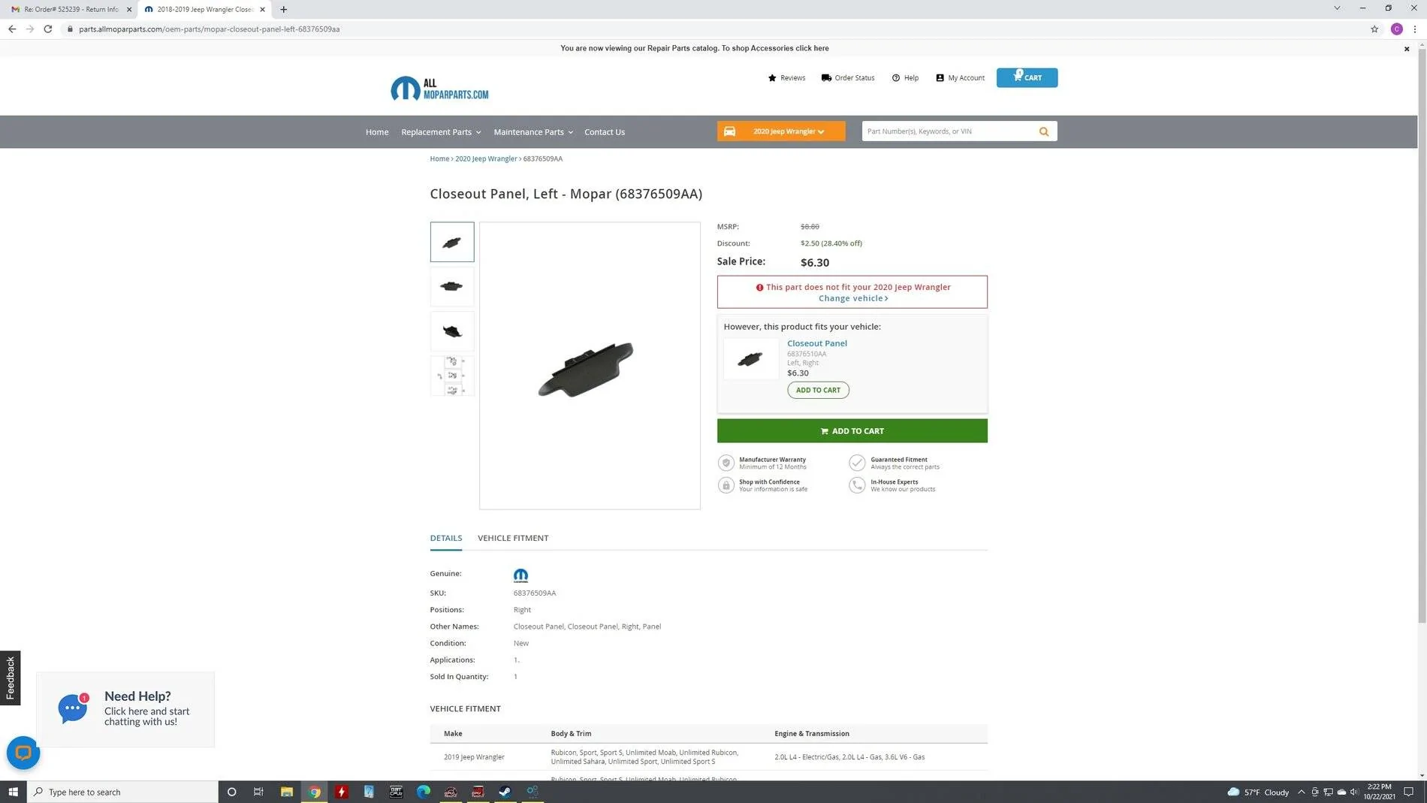
Task: Open the 57°F Cloudy weather widget
Action: (x=1257, y=792)
